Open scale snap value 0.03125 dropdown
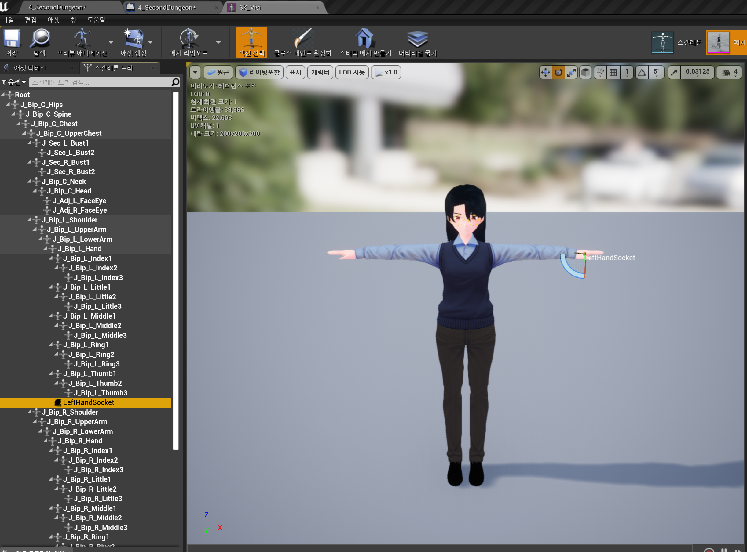The image size is (747, 552). tap(698, 72)
